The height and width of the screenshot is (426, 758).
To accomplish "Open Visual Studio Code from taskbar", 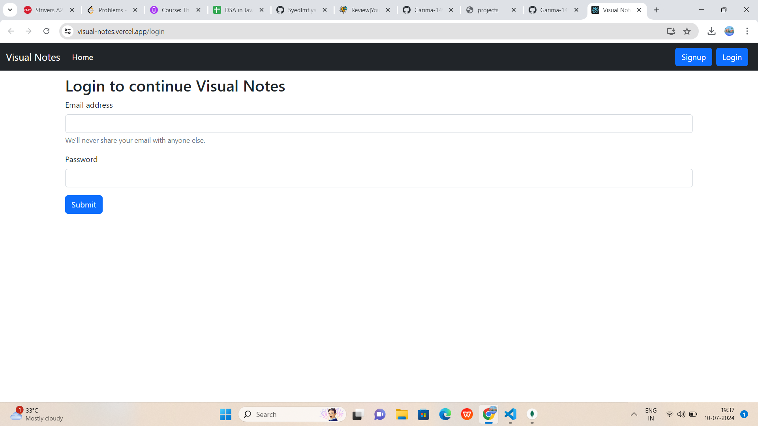I will pos(510,414).
